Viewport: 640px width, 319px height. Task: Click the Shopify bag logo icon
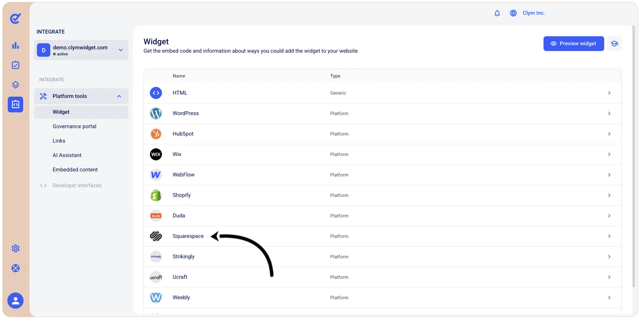point(156,195)
